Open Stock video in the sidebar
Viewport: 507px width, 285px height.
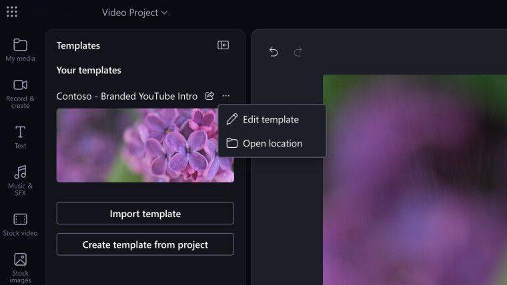point(20,225)
